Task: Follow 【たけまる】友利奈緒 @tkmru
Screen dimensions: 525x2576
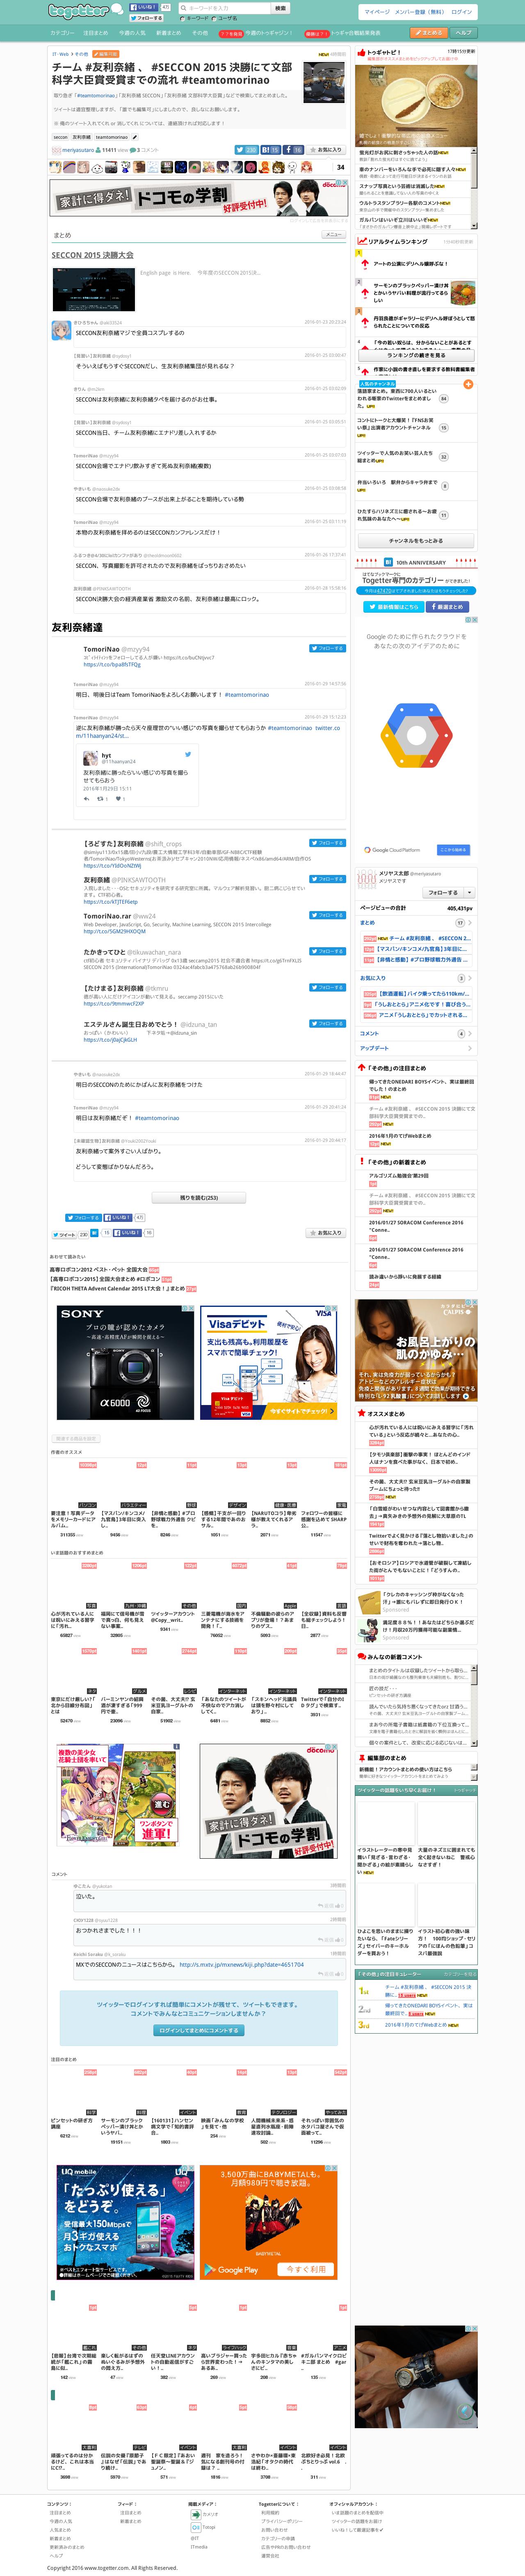Action: coord(327,987)
